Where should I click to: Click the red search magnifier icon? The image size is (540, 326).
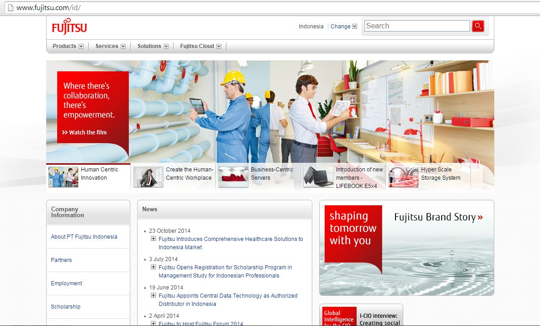click(478, 26)
